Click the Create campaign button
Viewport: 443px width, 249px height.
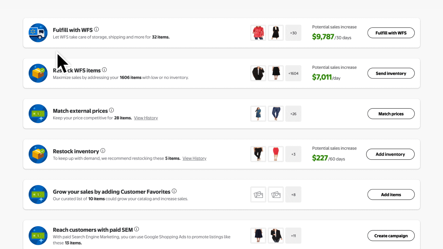click(x=391, y=236)
